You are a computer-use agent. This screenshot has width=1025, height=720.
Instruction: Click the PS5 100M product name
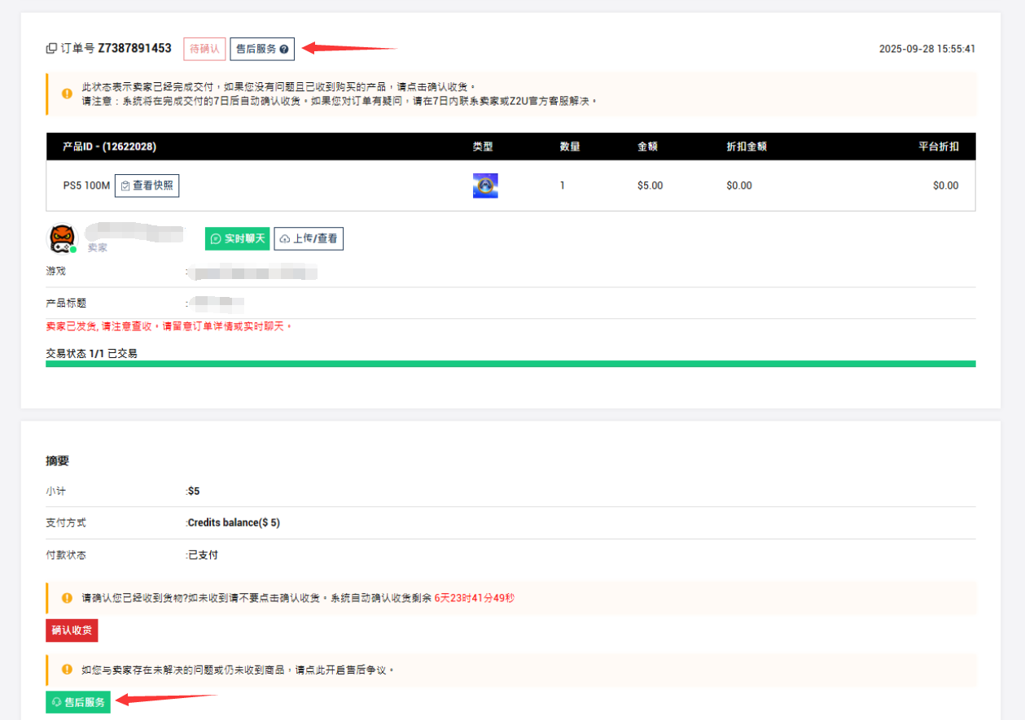[85, 185]
